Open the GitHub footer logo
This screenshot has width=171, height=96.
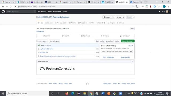[x=87, y=84]
